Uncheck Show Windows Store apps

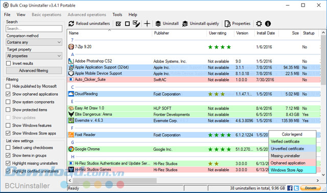point(8,133)
